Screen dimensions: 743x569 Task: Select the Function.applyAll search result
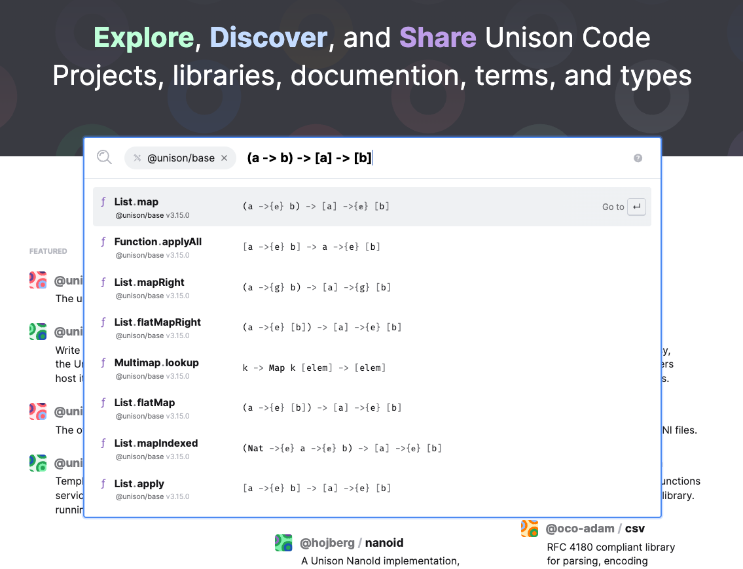point(372,247)
